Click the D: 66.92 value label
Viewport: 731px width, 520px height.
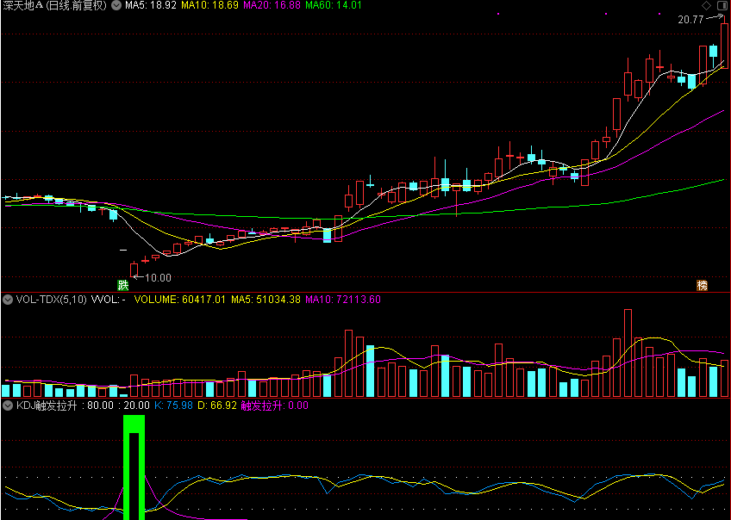pyautogui.click(x=217, y=405)
